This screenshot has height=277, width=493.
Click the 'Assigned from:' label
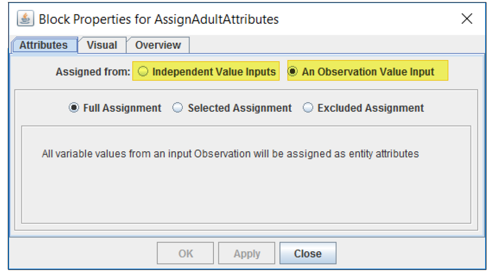click(x=92, y=72)
